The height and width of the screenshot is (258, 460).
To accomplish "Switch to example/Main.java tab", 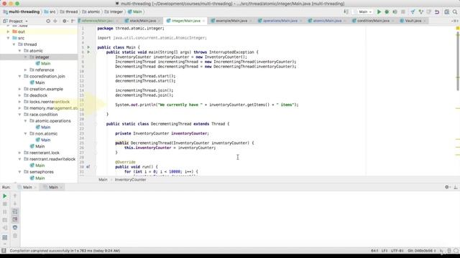I will click(x=231, y=21).
